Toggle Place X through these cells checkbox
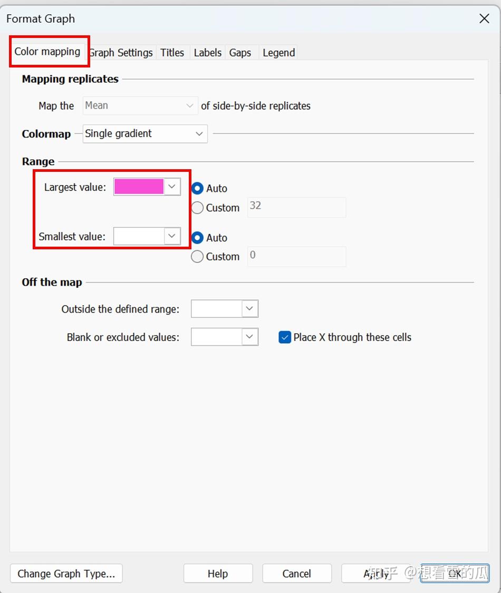 (x=285, y=337)
